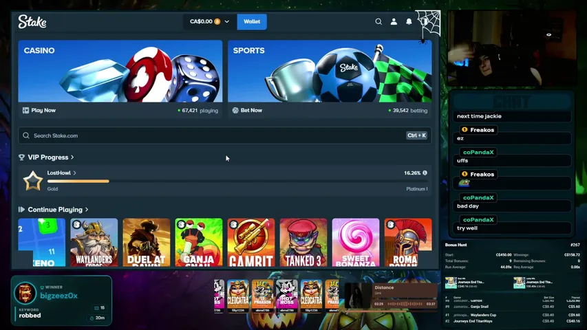Click the 'Gold' rank label

pyautogui.click(x=52, y=189)
